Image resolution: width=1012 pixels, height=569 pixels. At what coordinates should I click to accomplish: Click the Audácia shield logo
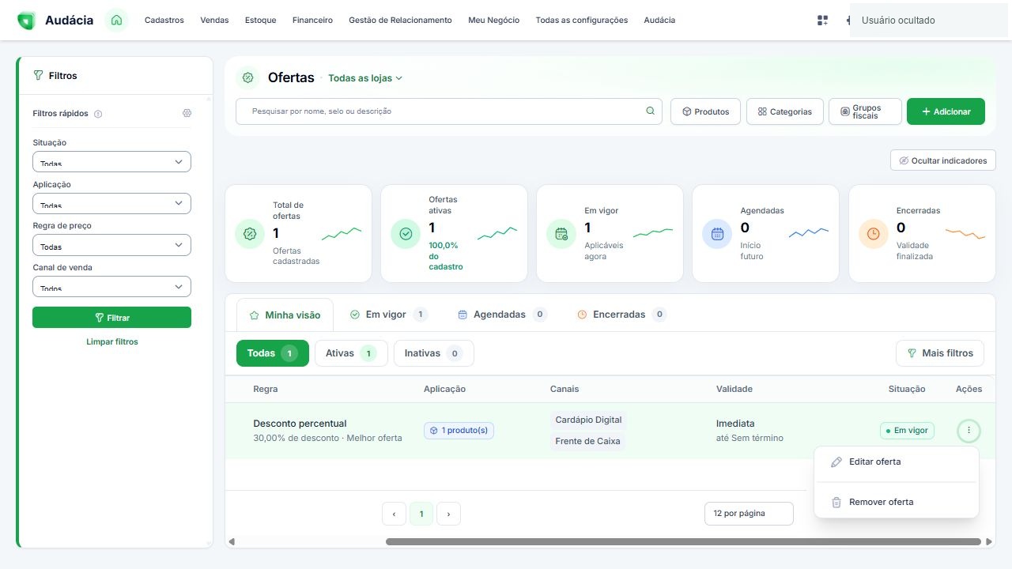(26, 21)
